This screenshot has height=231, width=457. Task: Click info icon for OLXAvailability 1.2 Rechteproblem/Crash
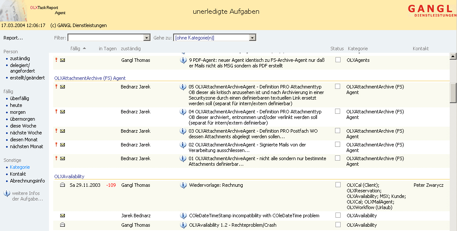pyautogui.click(x=183, y=225)
